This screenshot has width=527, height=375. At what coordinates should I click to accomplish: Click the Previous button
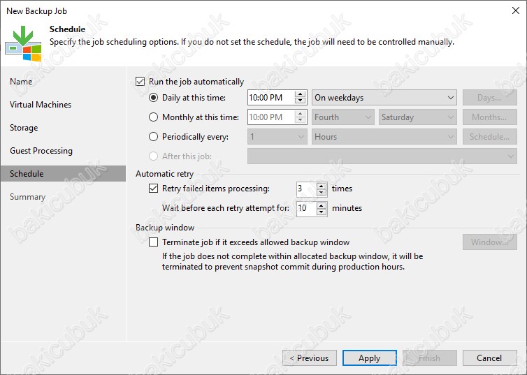310,358
